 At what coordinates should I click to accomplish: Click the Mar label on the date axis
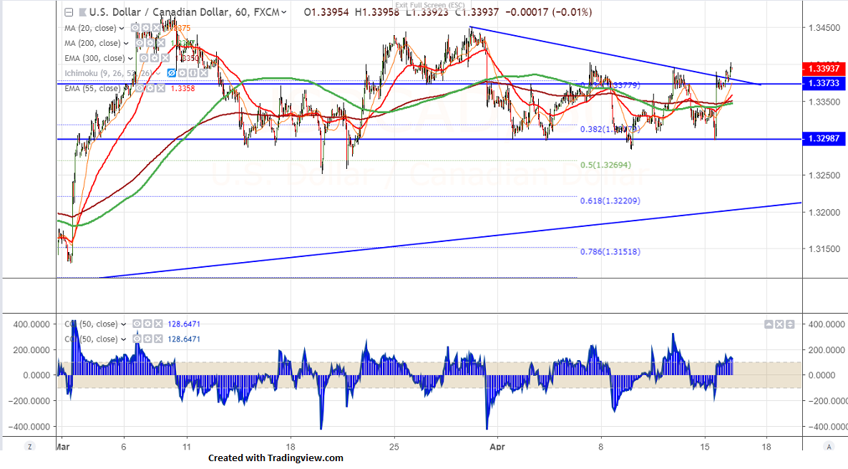click(x=63, y=447)
